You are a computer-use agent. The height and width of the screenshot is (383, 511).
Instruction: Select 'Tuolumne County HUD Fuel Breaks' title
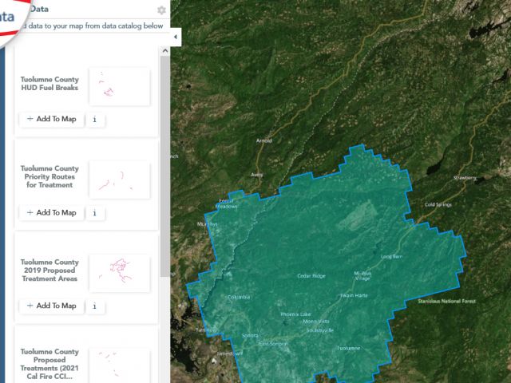[50, 84]
